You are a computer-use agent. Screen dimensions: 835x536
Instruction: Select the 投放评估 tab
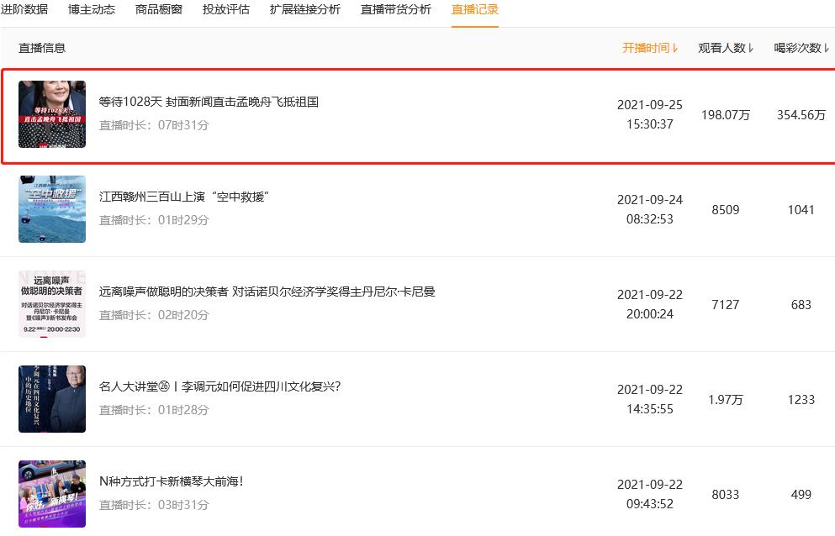[x=226, y=9]
